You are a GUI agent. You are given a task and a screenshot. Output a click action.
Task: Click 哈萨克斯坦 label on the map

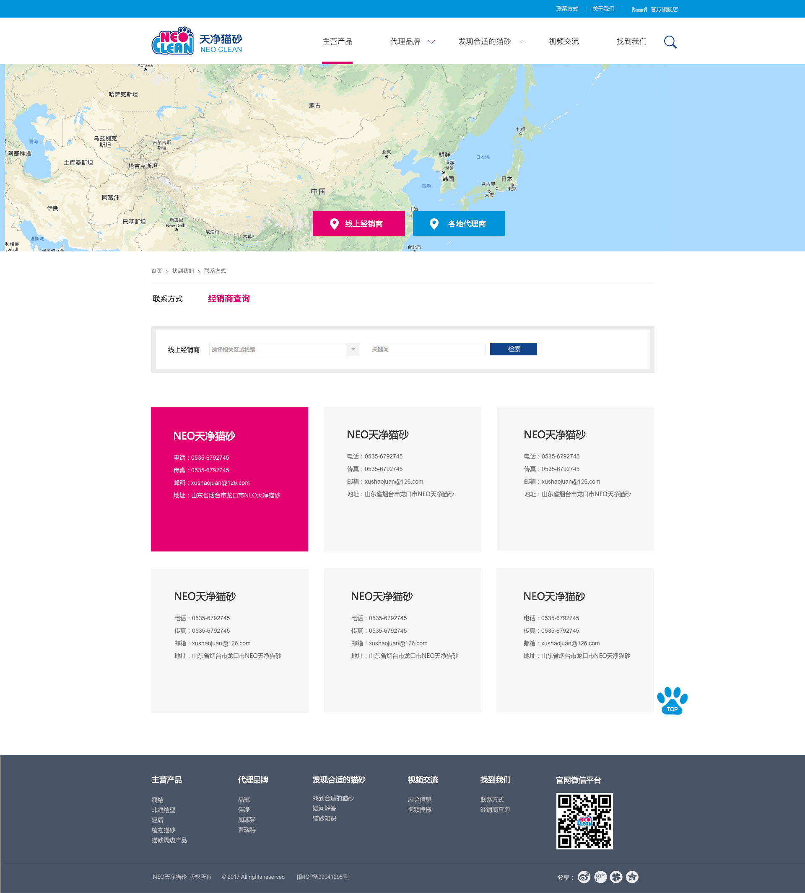click(x=123, y=94)
